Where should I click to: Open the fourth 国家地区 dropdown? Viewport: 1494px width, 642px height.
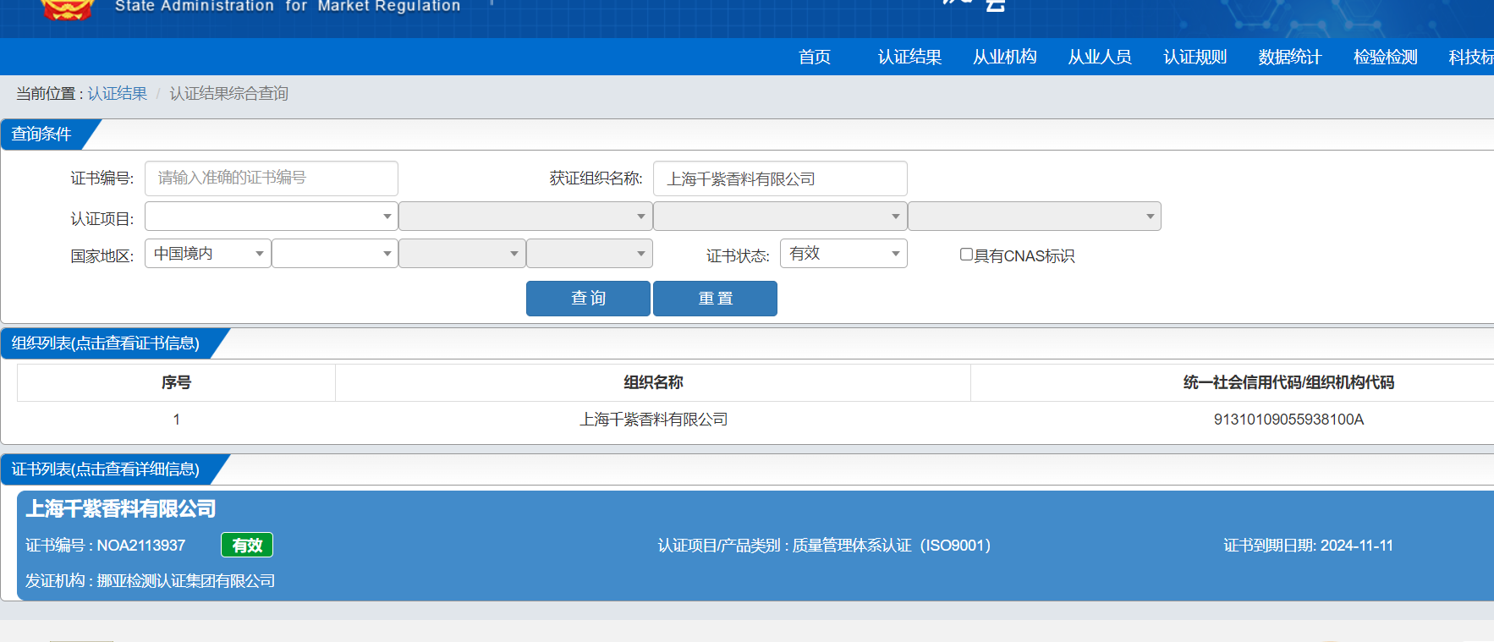click(x=590, y=254)
